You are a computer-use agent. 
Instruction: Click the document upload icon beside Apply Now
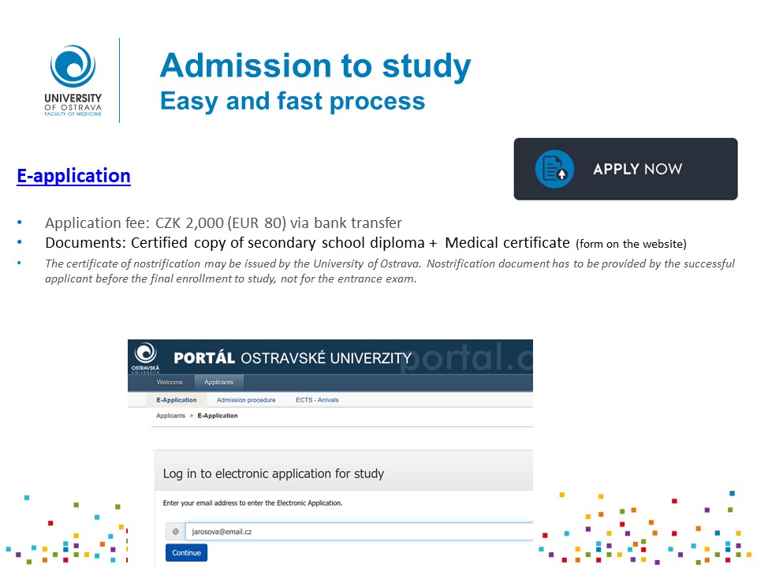pyautogui.click(x=554, y=169)
